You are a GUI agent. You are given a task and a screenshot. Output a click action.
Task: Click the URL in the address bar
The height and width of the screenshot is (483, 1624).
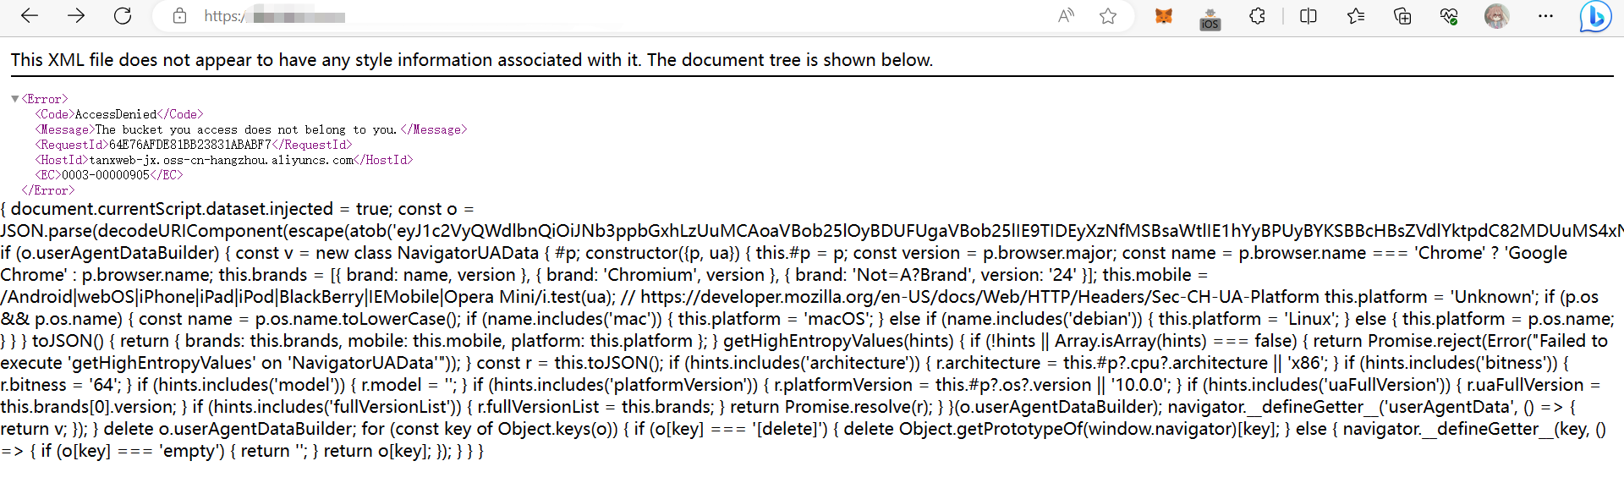pyautogui.click(x=274, y=16)
